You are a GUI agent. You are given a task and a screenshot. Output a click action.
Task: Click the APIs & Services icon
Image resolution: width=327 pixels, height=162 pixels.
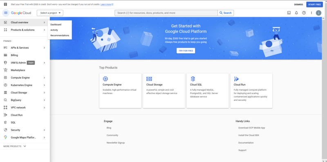[x=5, y=48]
